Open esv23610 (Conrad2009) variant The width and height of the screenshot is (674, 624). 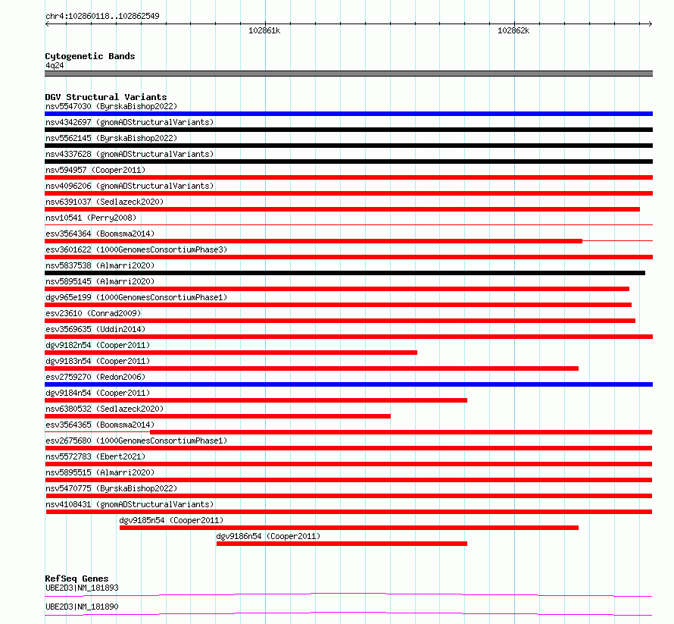point(93,313)
